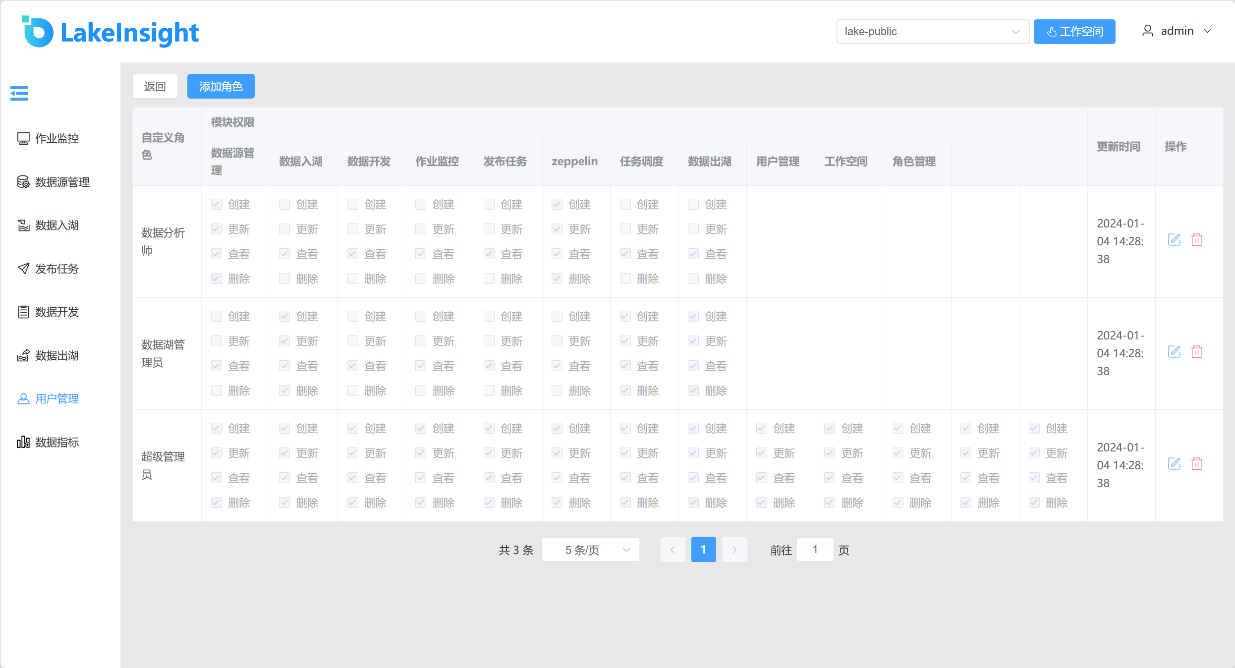The image size is (1235, 668).
Task: Click the 数据指标 chart icon in sidebar
Action: pyautogui.click(x=23, y=442)
